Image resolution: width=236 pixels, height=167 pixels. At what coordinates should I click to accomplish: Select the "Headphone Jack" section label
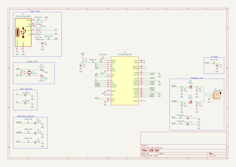(196, 78)
